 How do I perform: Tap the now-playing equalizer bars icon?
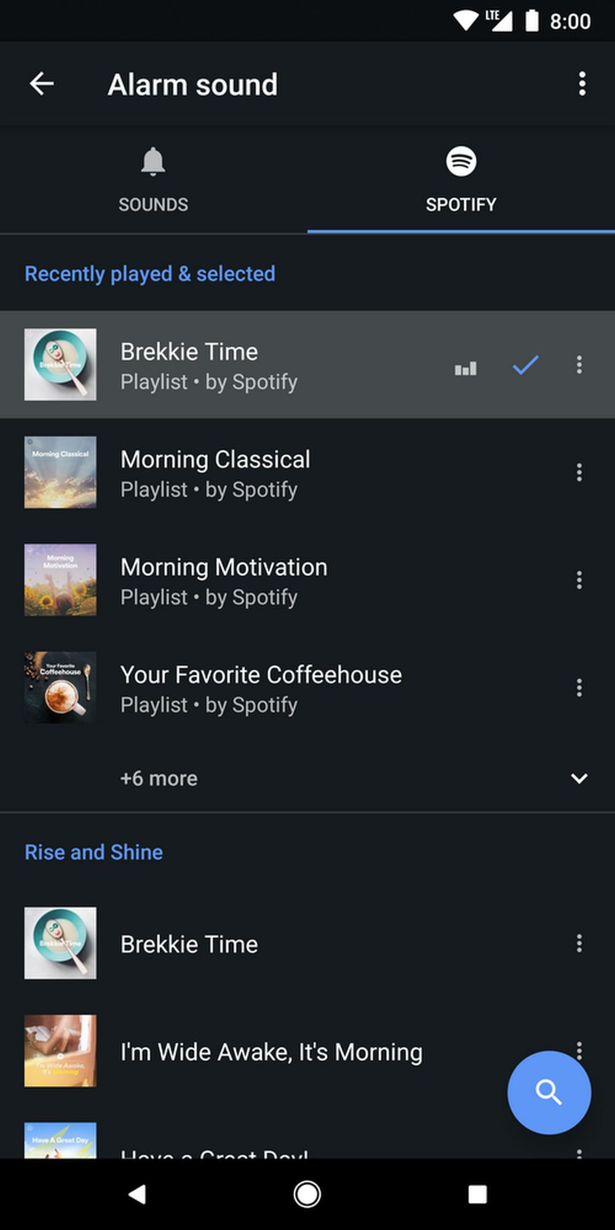[466, 368]
